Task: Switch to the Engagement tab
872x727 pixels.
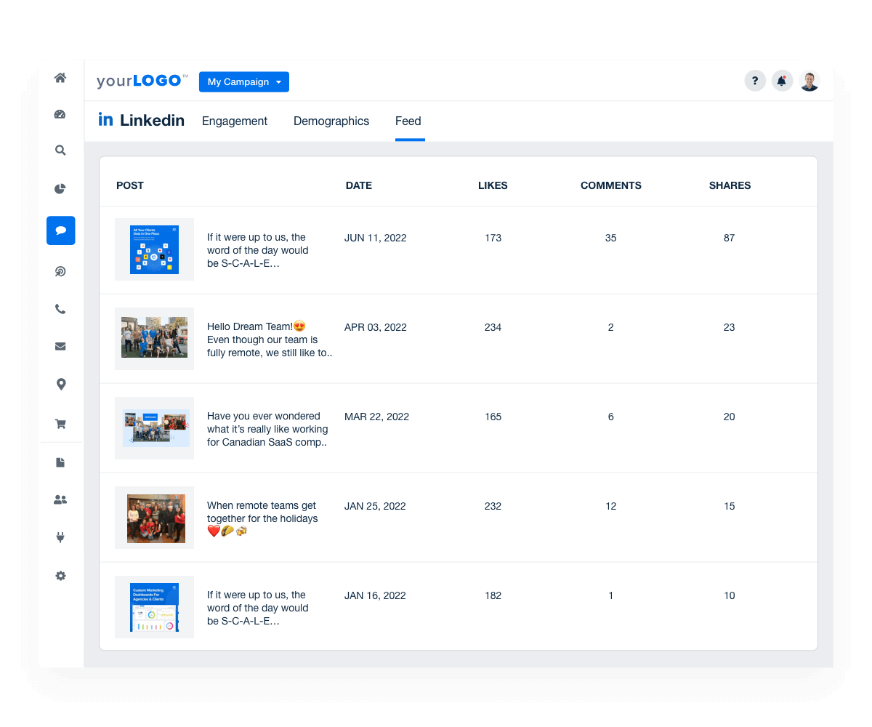Action: coord(235,121)
